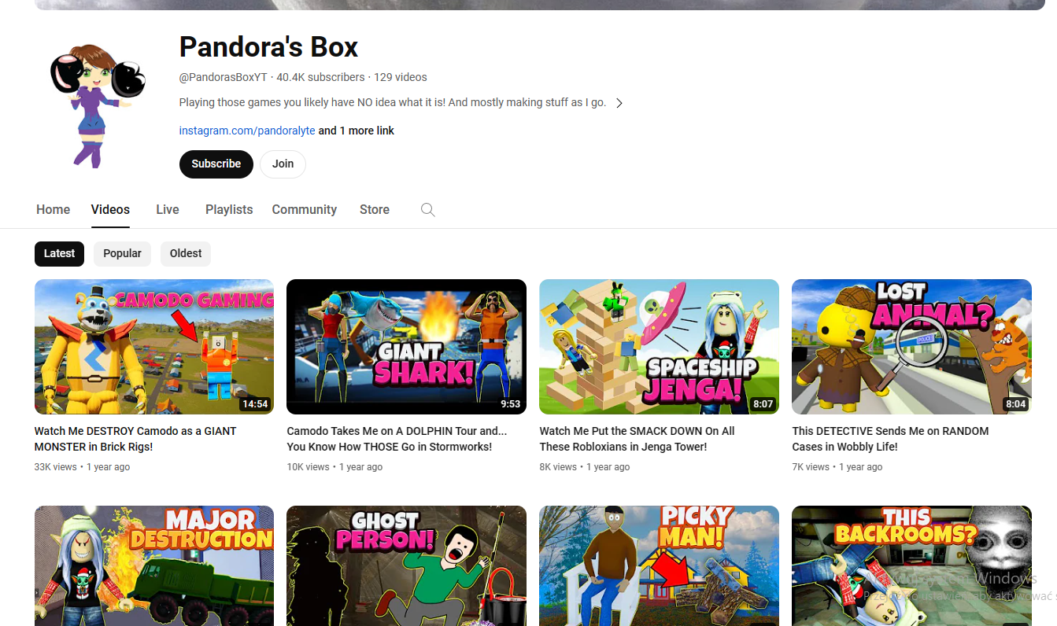Click the @PandorasBoxYT handle text

[x=224, y=77]
